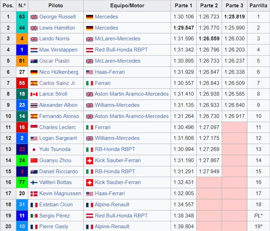Viewport: 270px width, 231px height.
Task: Click the Mexican flag next to Sergio Pérez
Action: [34, 216]
